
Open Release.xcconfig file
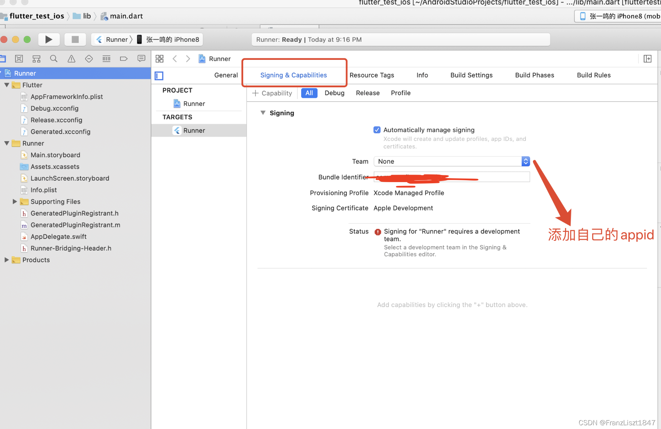[56, 120]
